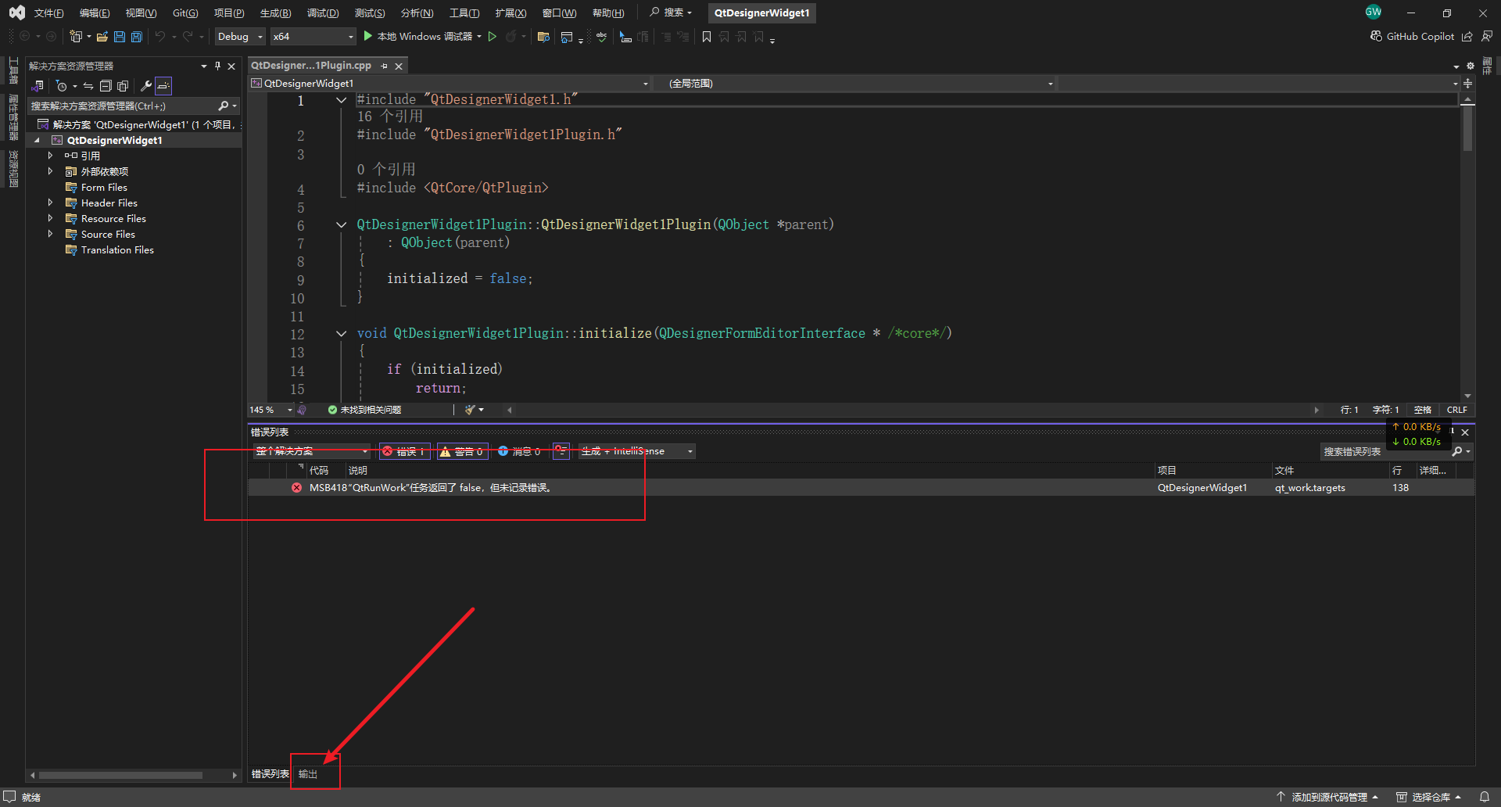Click the pending changes filter clock icon
Image resolution: width=1501 pixels, height=807 pixels.
tap(62, 86)
